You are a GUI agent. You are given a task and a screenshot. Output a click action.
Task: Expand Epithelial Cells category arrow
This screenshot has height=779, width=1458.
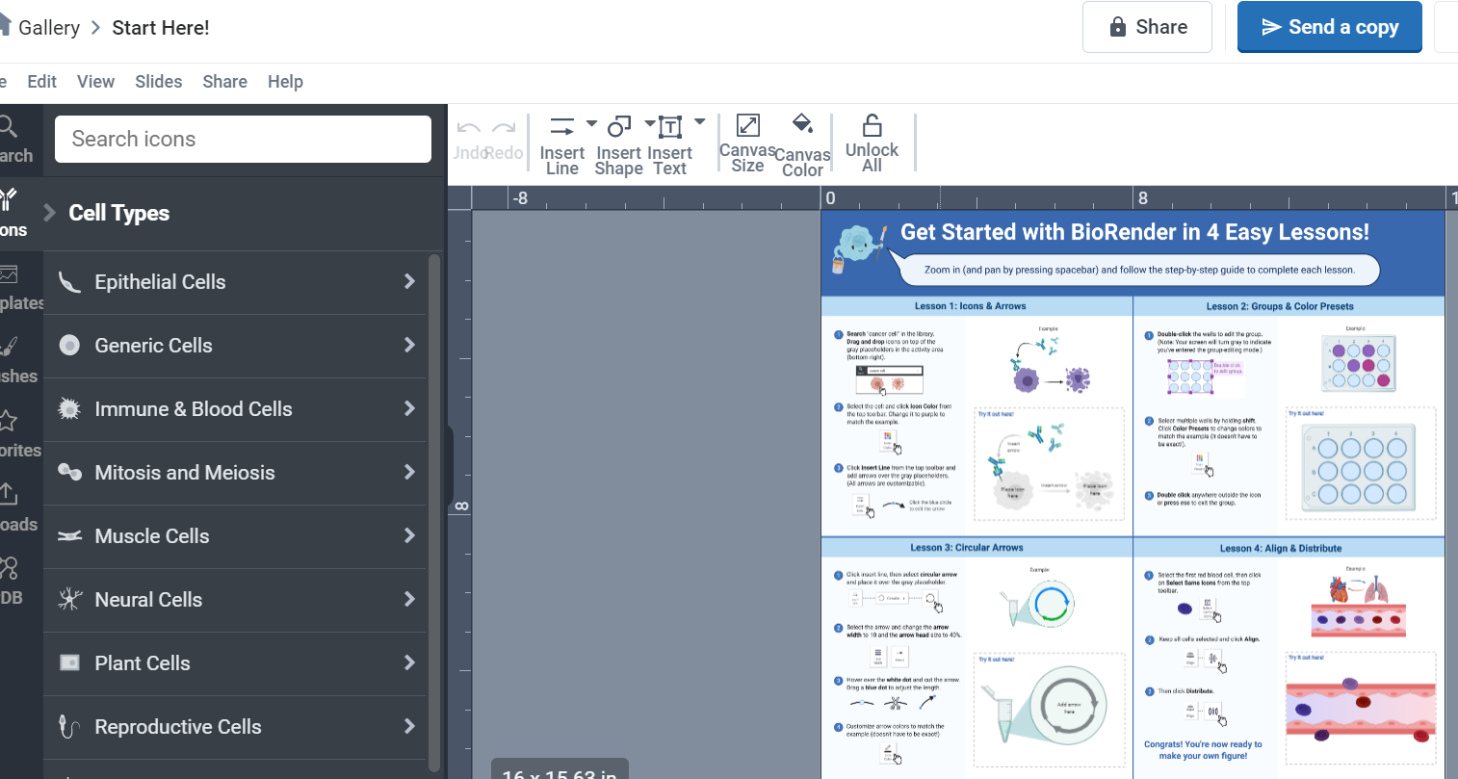point(409,281)
